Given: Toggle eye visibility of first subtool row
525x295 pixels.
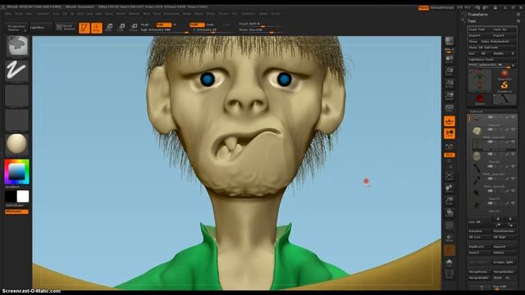Looking at the screenshot, I should tap(513, 117).
